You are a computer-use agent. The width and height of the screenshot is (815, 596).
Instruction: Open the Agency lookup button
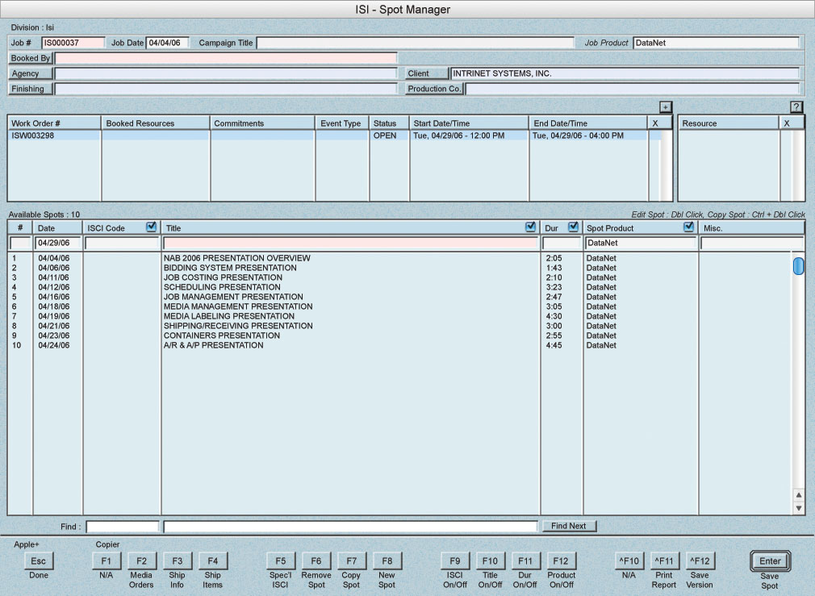point(31,73)
